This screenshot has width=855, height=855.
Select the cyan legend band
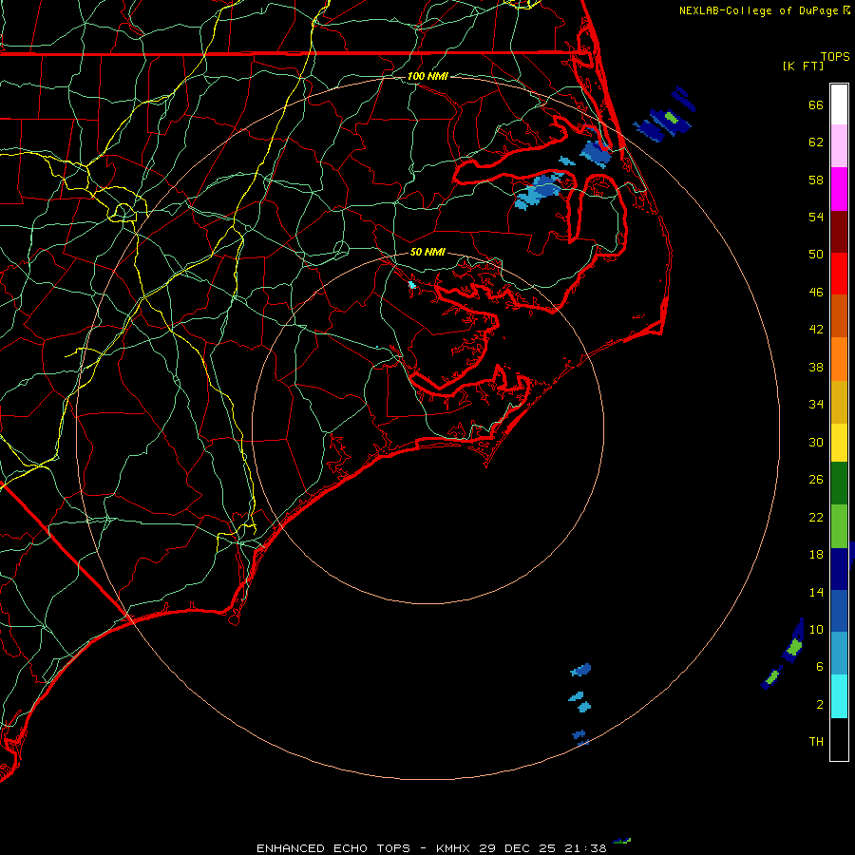839,696
